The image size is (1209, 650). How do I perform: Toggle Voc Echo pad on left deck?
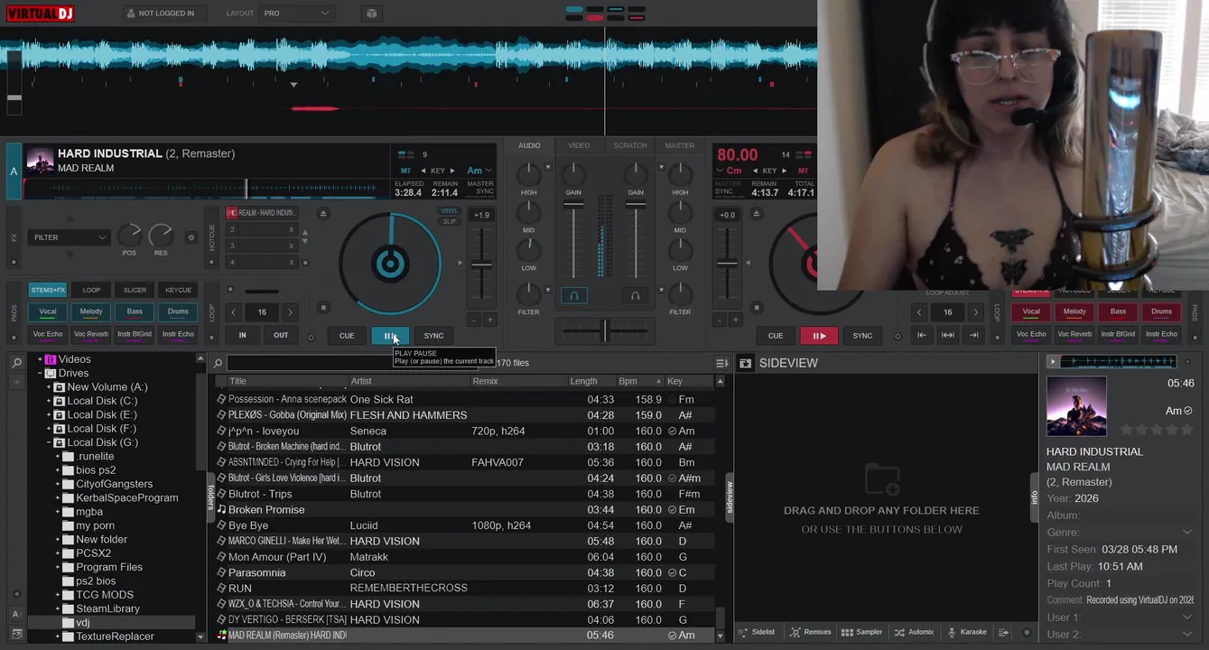(x=48, y=334)
